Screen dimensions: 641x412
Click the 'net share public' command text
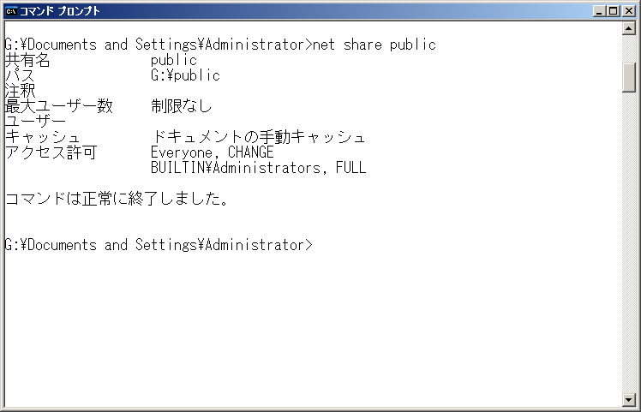pos(374,45)
